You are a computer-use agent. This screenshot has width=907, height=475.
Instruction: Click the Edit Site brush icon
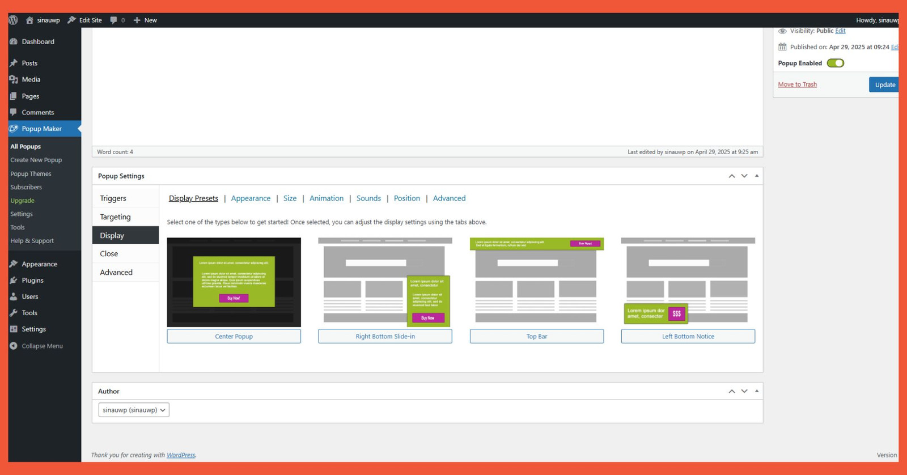71,20
